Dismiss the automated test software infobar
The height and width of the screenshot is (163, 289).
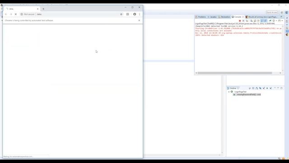pyautogui.click(x=139, y=20)
